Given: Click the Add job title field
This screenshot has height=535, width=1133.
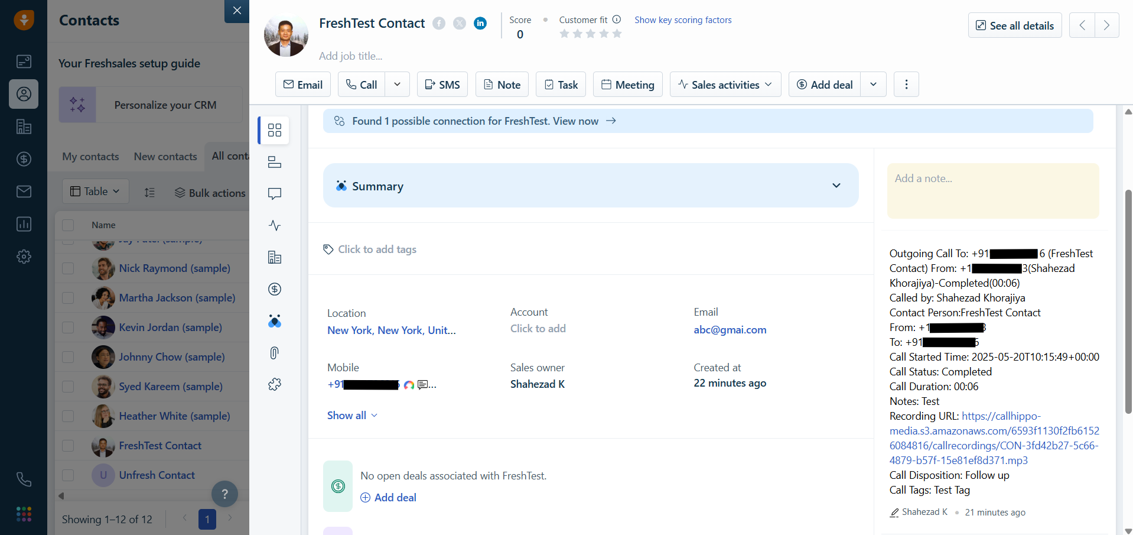Looking at the screenshot, I should coord(351,56).
